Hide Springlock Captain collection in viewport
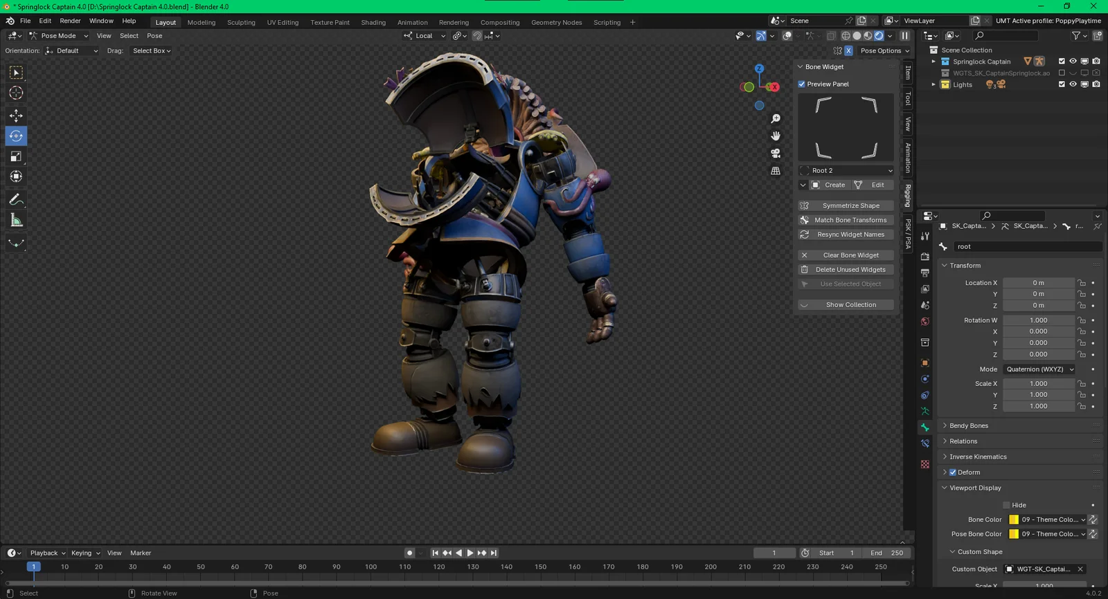The image size is (1108, 599). pos(1073,62)
